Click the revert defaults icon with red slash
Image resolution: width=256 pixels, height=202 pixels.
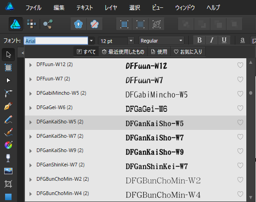(x=95, y=24)
